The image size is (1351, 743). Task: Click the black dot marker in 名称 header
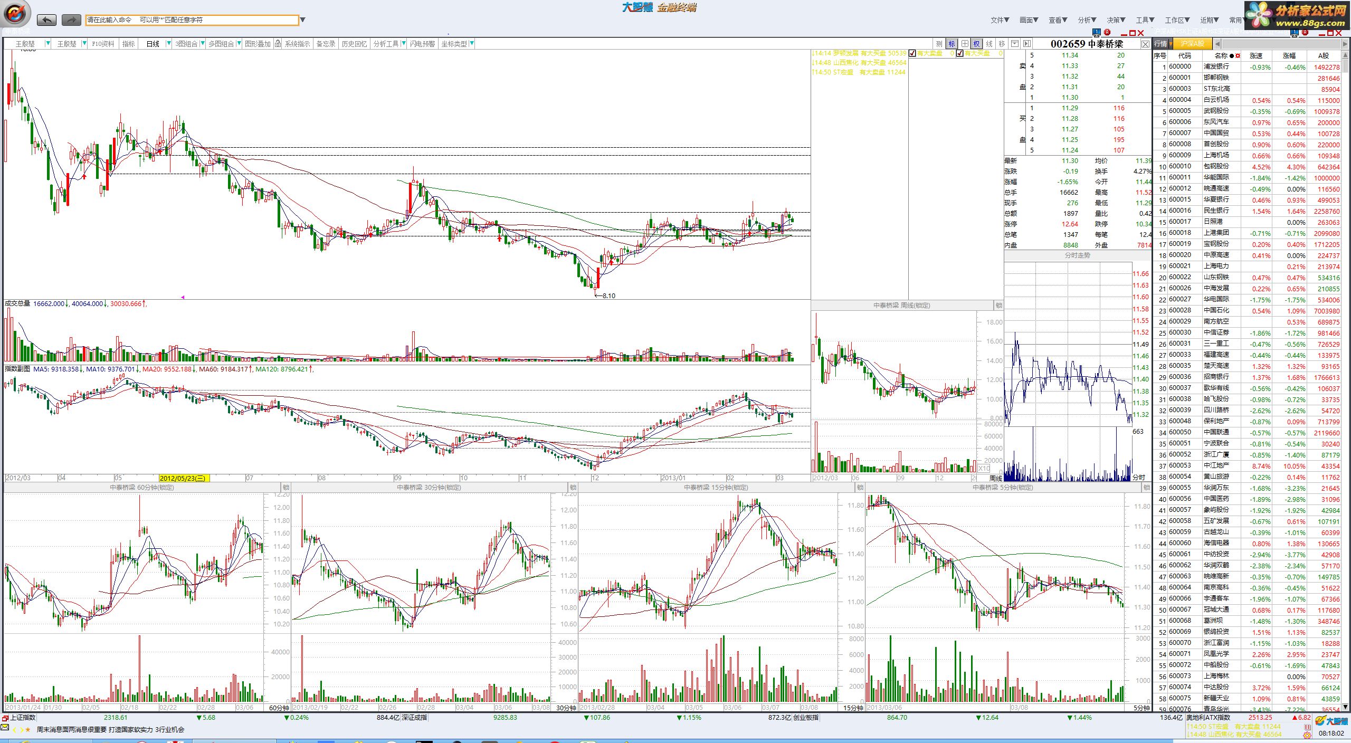click(x=1232, y=56)
